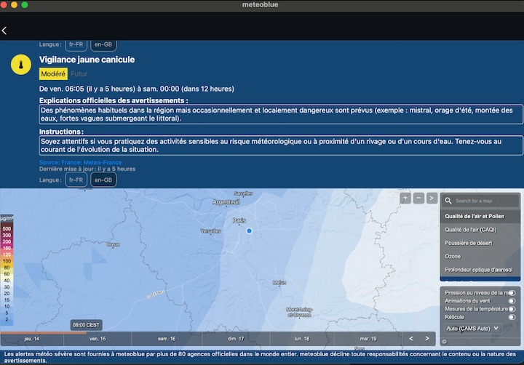Go to previous timeline period arrow
This screenshot has width=524, height=365.
click(411, 339)
